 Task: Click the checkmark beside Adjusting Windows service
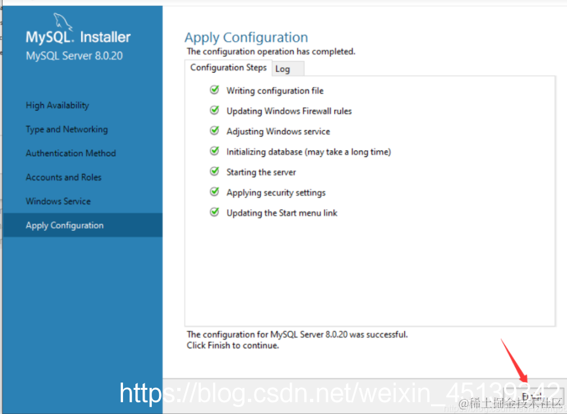coord(215,130)
